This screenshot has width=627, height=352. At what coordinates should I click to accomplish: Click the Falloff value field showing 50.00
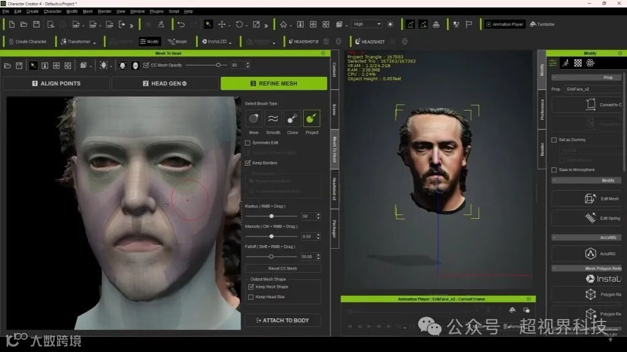(309, 257)
